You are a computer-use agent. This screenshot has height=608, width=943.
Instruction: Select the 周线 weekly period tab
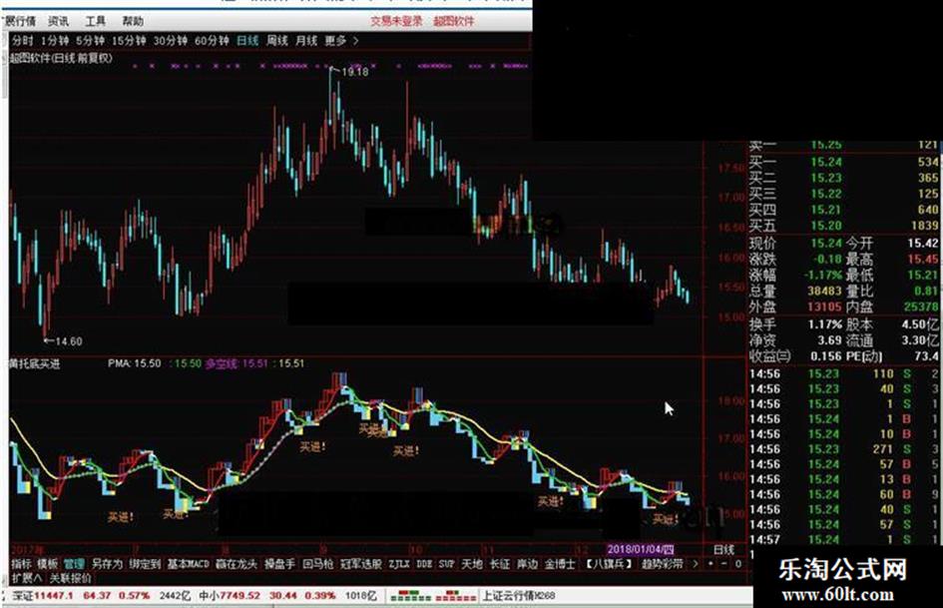[276, 41]
